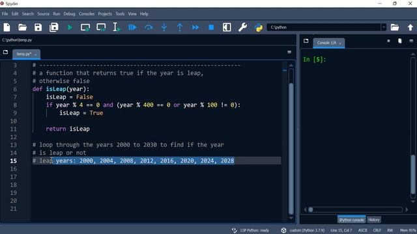Open Preferences with the wrench icon
The image size is (417, 234).
point(242,27)
